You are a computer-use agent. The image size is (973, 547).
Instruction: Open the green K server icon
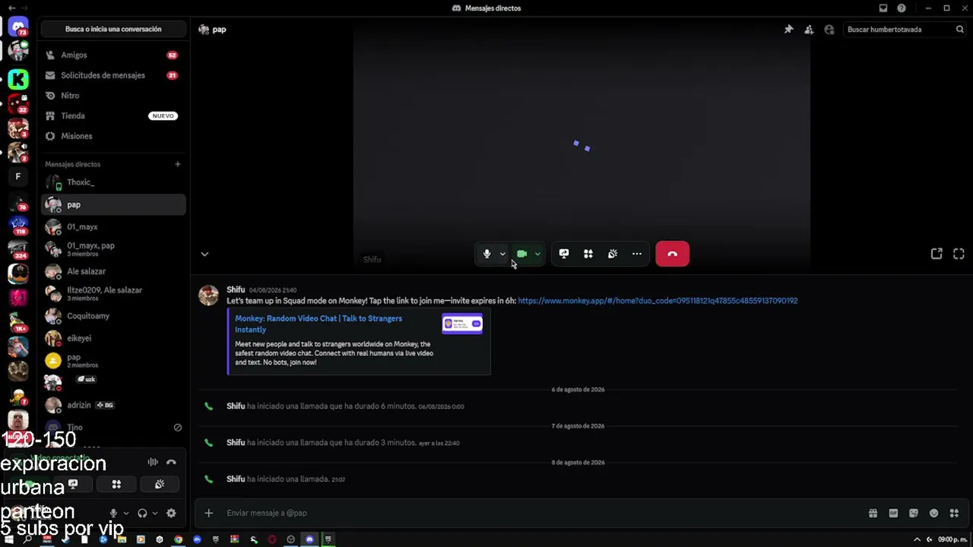coord(18,78)
